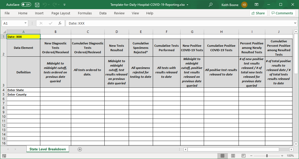The image size is (299, 159).
Task: Select All tests ordered to date cell
Action: [x=88, y=72]
